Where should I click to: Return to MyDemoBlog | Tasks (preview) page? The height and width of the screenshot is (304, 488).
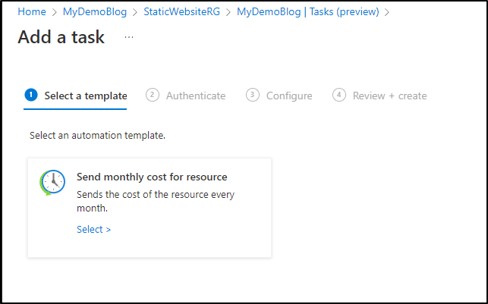(x=308, y=12)
